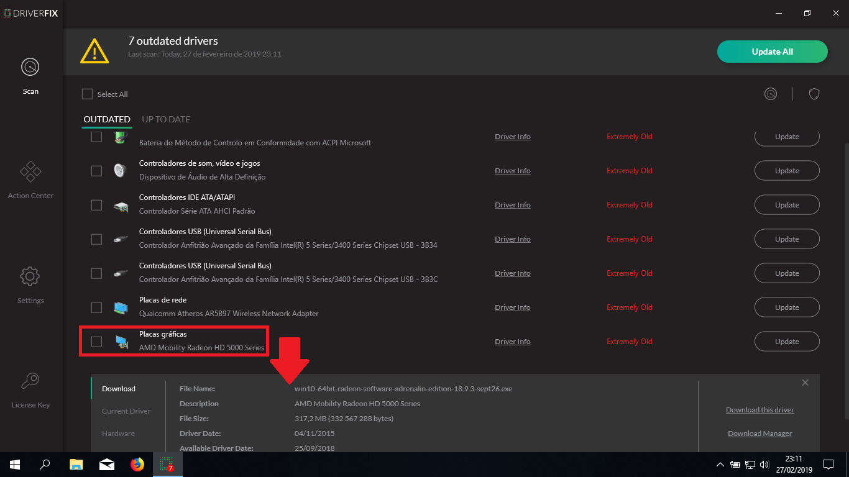Open the Action Center sidebar icon

click(x=30, y=171)
